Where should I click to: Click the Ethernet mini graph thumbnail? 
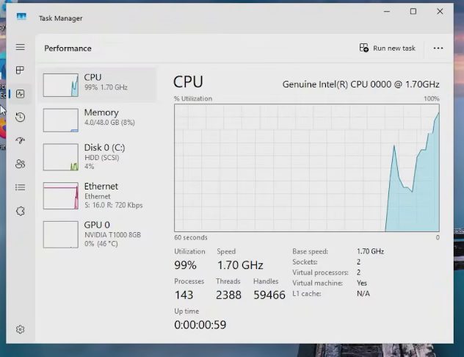tap(61, 195)
